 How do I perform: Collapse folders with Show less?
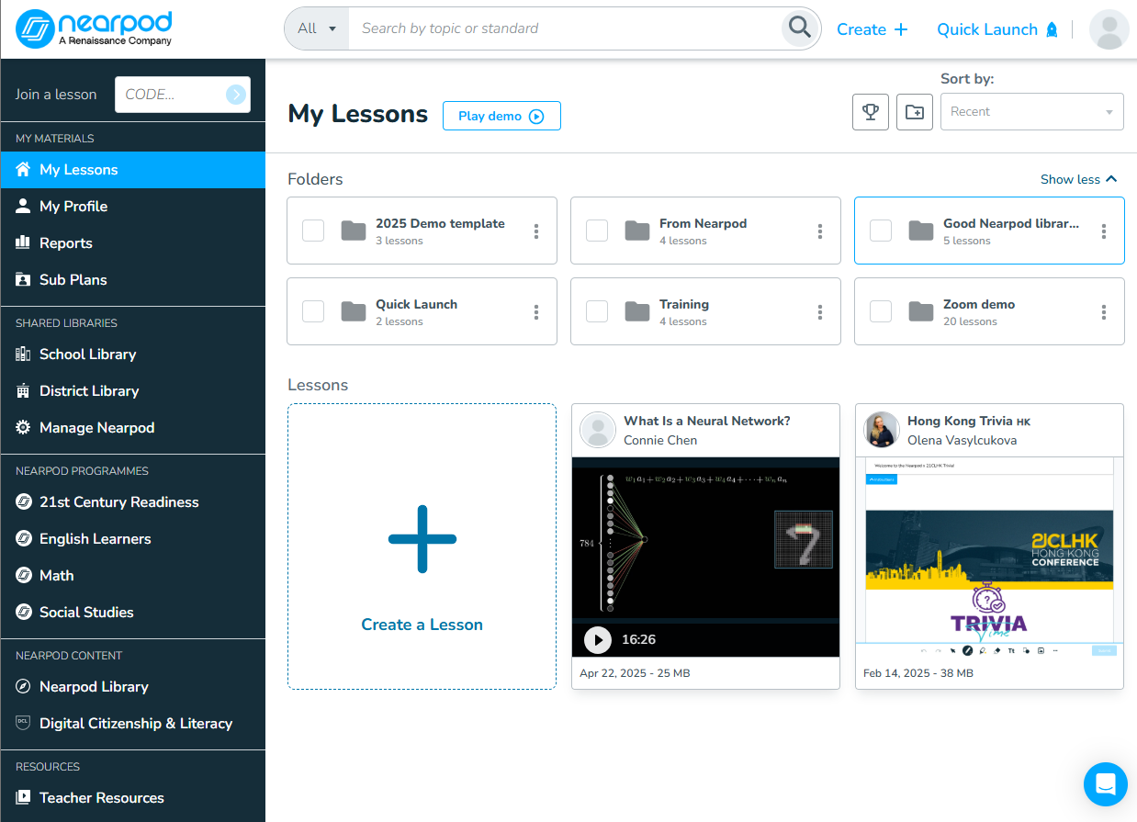point(1078,179)
